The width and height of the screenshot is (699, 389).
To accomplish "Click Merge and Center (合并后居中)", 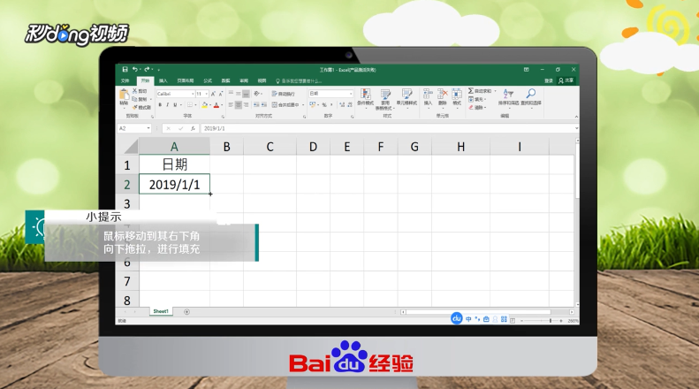I will (x=285, y=105).
